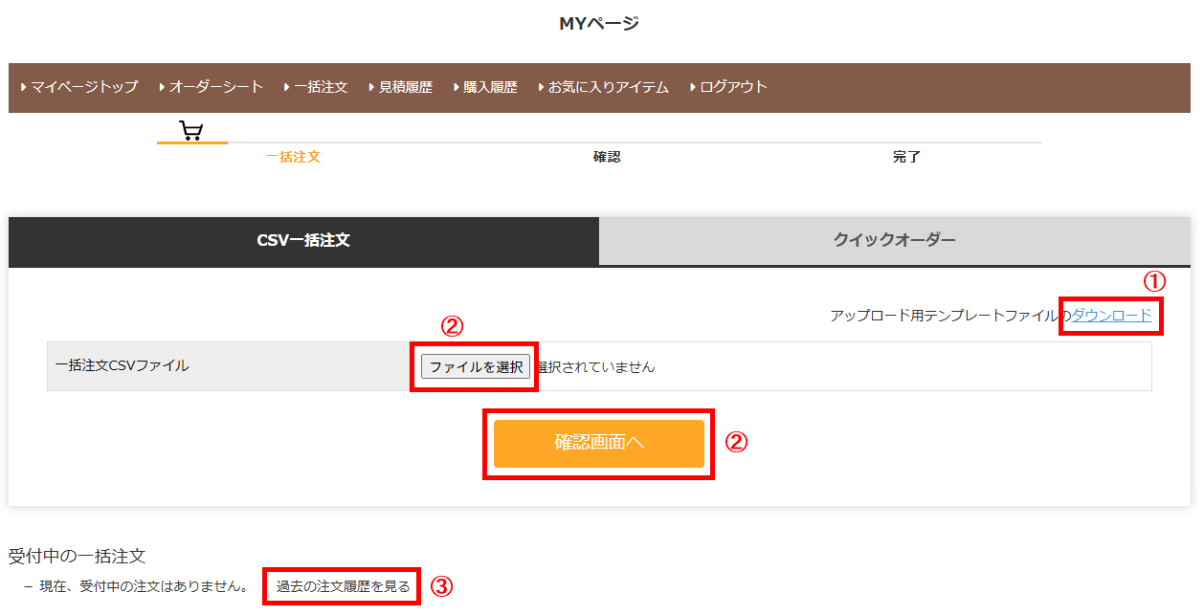Viewport: 1204px width, 615px height.
Task: Switch to the クイックオーダー tab
Action: coord(894,241)
